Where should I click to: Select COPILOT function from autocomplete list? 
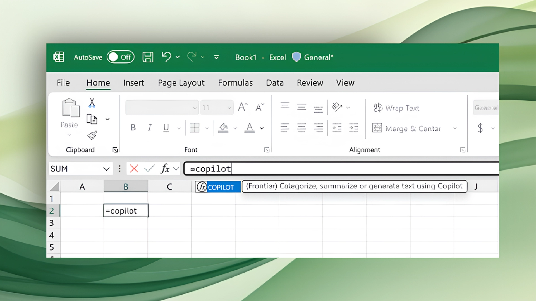(220, 187)
